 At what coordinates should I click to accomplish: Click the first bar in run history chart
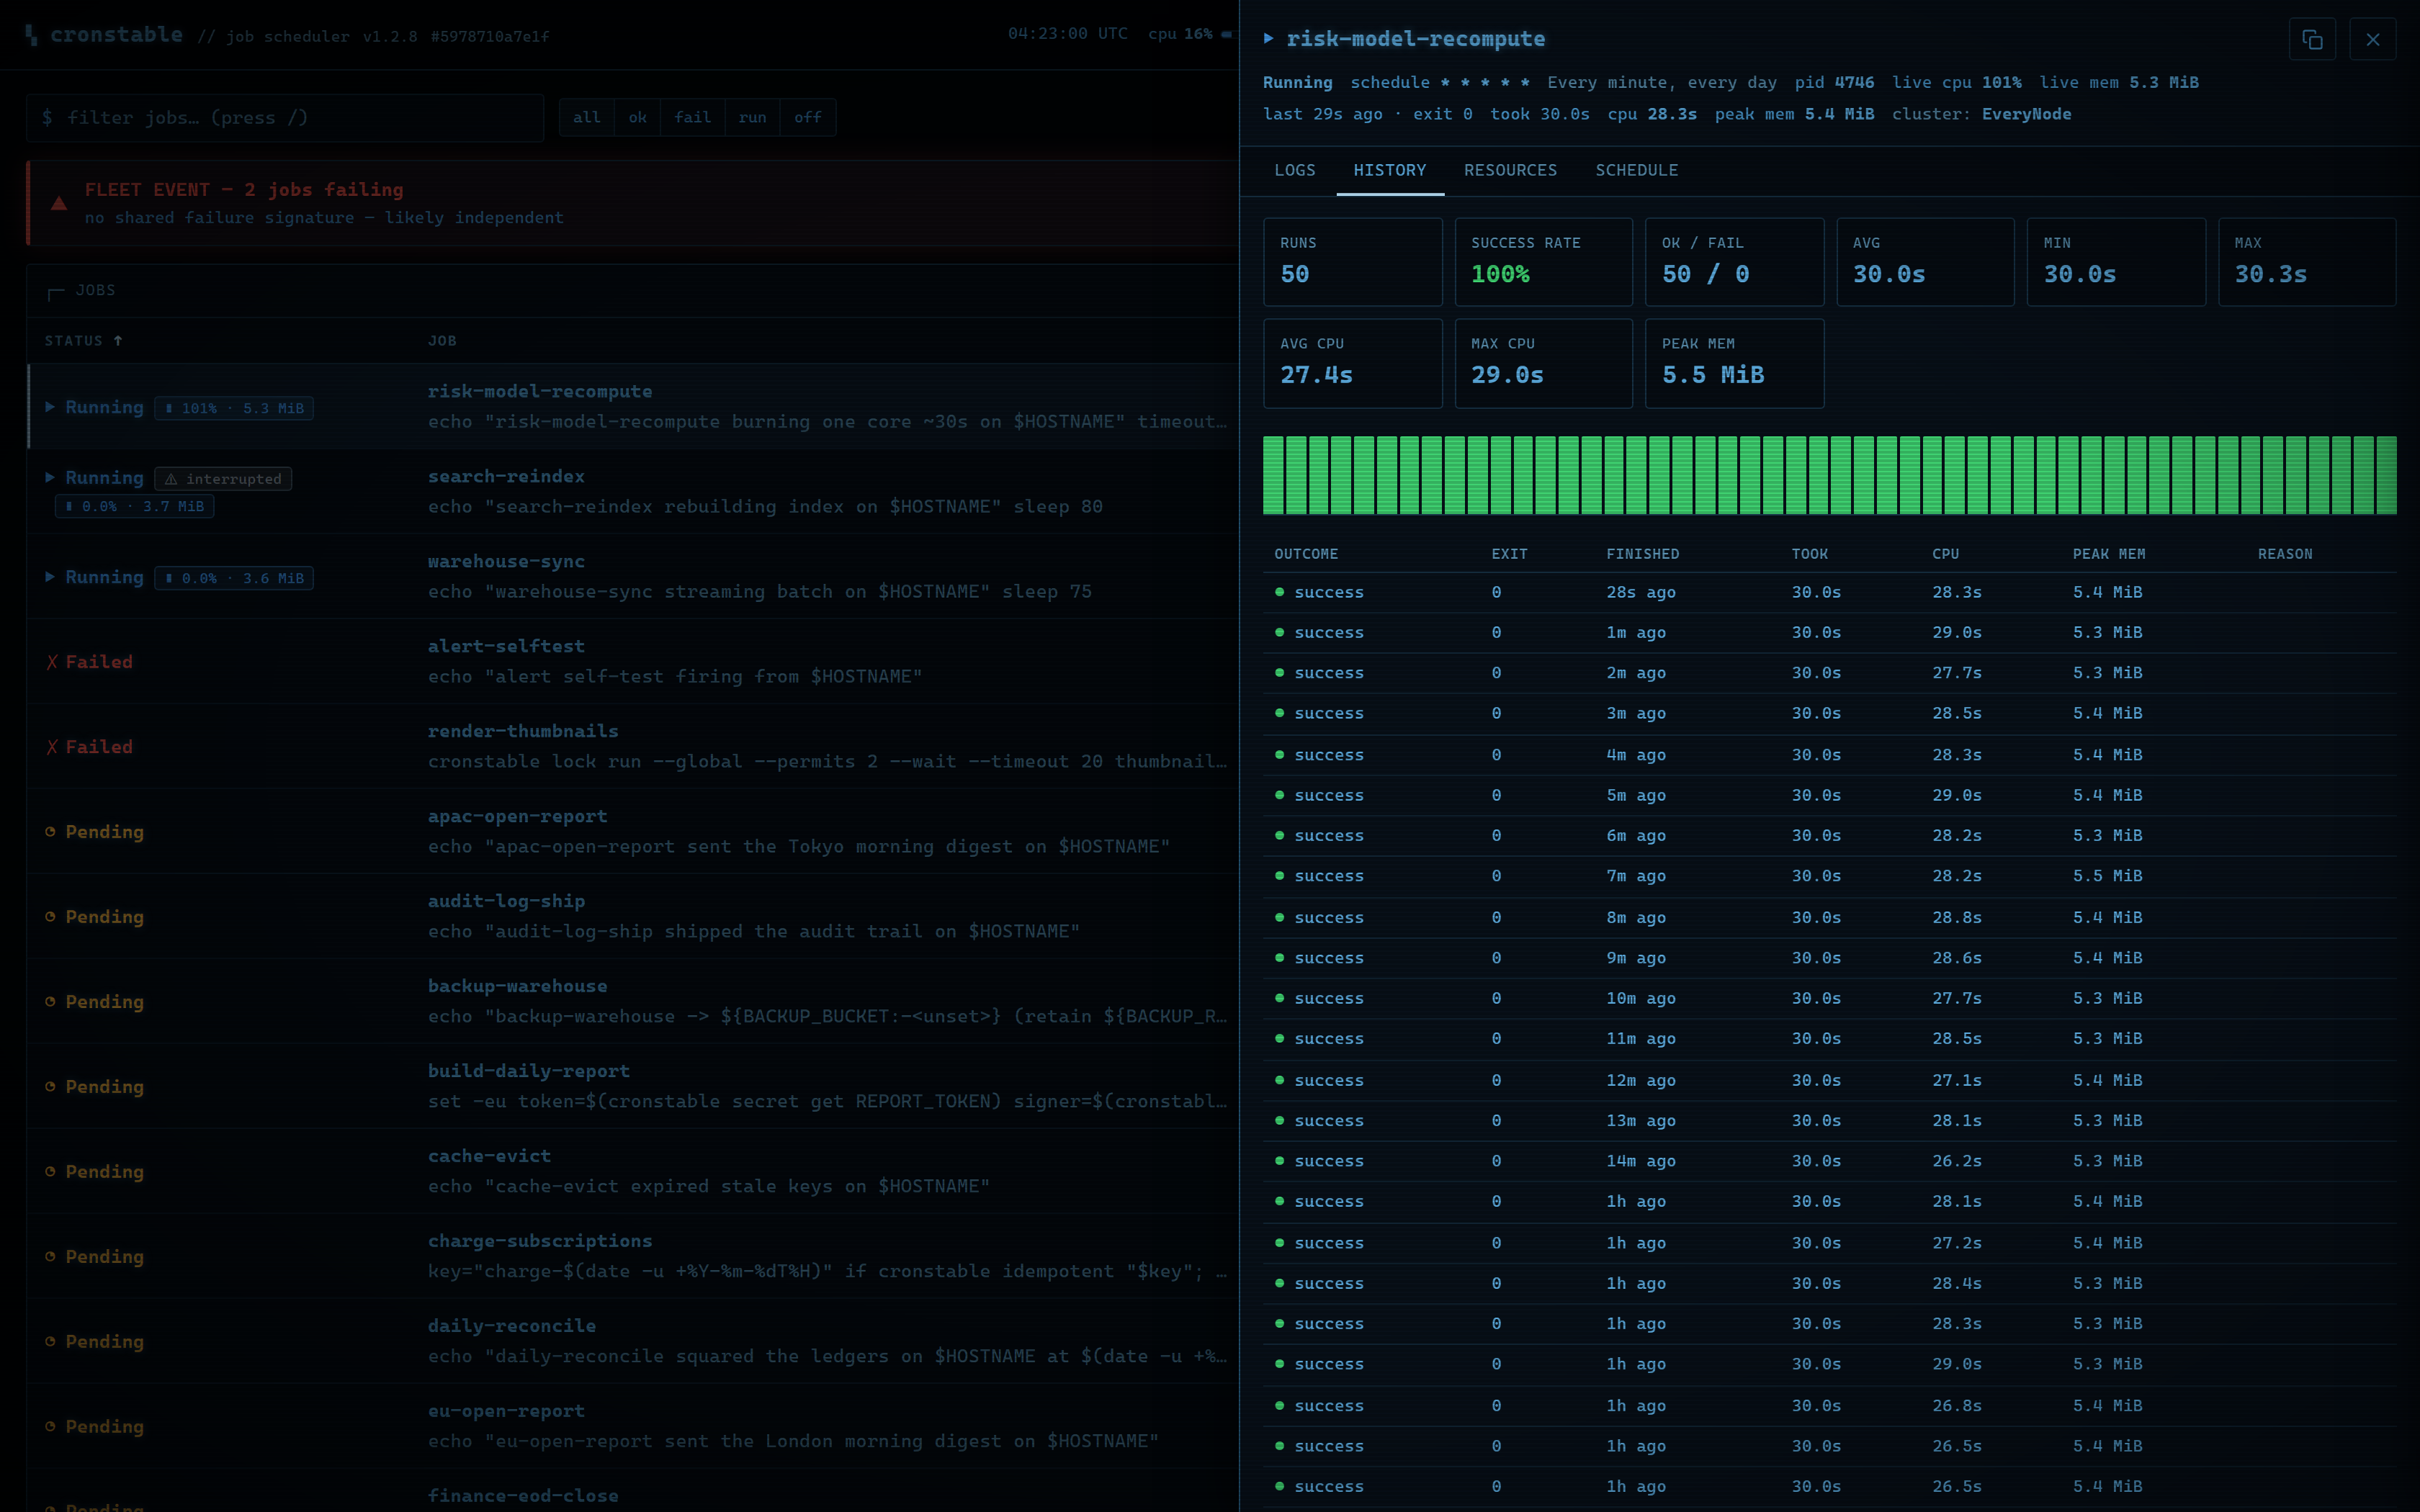[1273, 475]
